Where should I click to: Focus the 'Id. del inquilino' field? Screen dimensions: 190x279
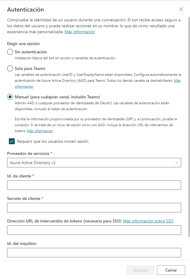coord(94,253)
